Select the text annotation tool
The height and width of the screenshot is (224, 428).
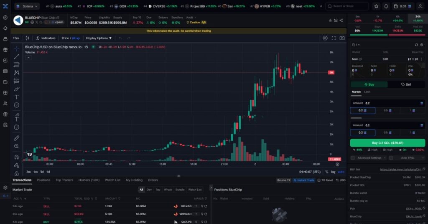pyautogui.click(x=17, y=97)
